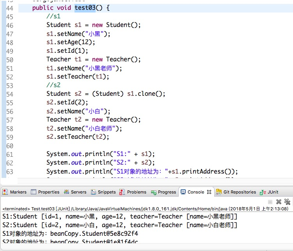Click the Problems view icon
Screen dimensions: 293x251
click(123, 192)
